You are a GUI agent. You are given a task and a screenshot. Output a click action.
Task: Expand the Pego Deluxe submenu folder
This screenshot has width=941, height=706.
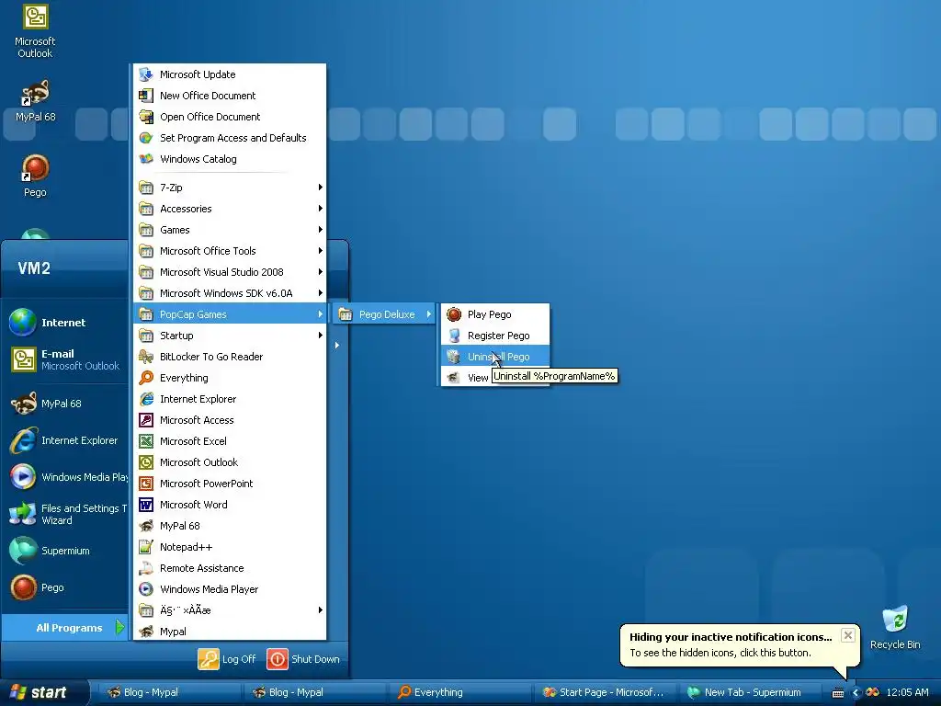385,314
